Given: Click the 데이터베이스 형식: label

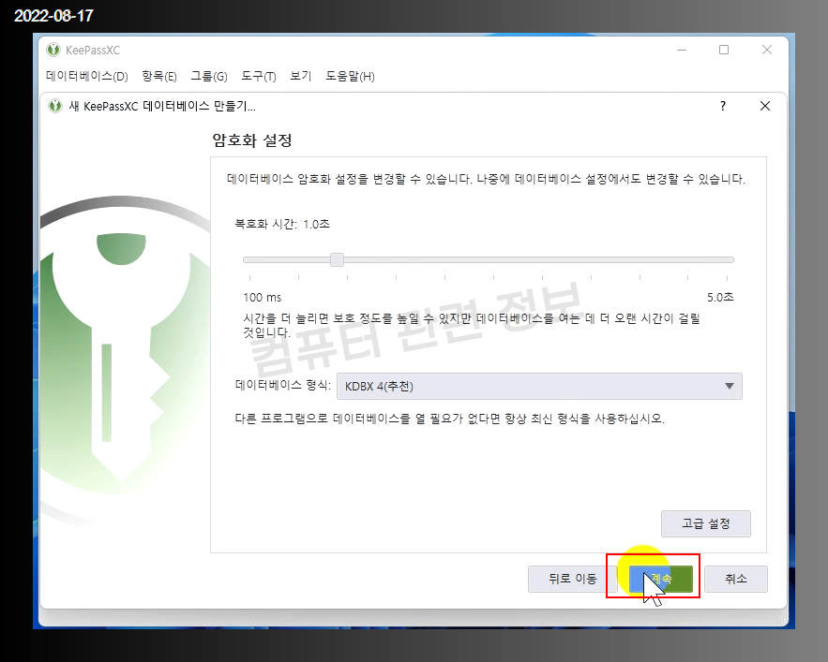Looking at the screenshot, I should coord(282,385).
